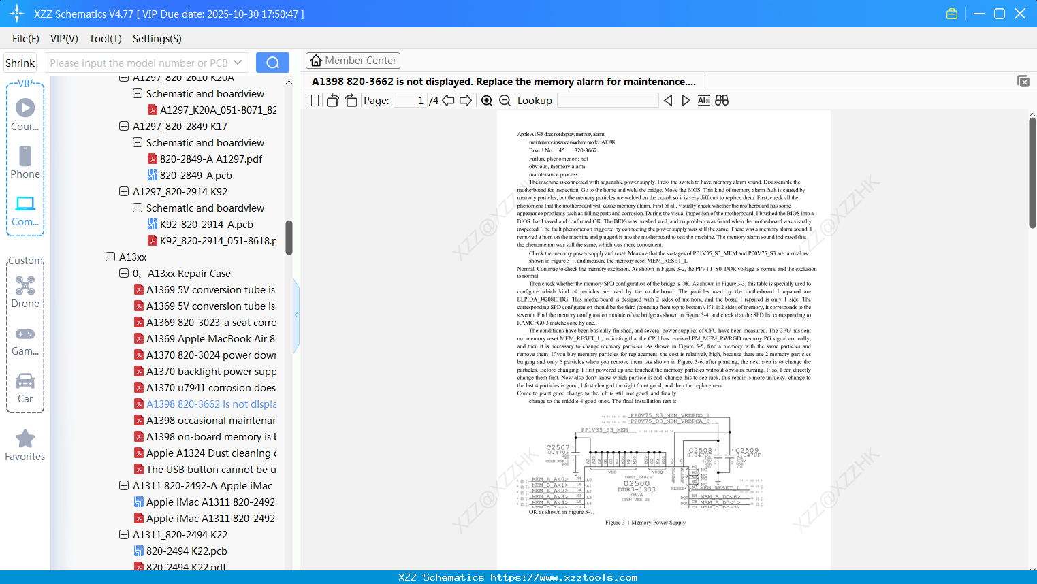Click the document vertical scrollbar thumb
The image size is (1037, 584).
click(1032, 173)
